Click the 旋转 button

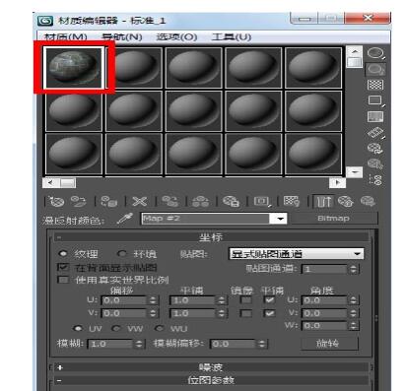[329, 344]
